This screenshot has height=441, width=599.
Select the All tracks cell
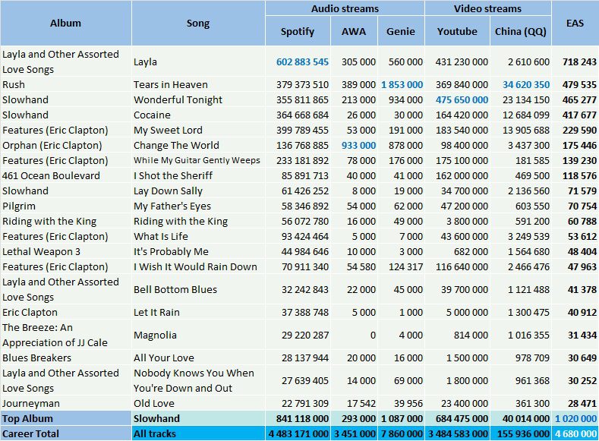pyautogui.click(x=198, y=433)
